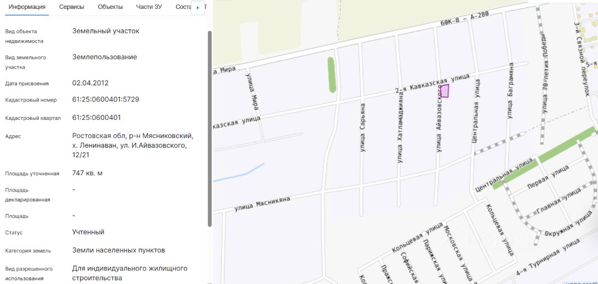This screenshot has height=284, width=598.
Task: Click cadastral quarter value 61:25:0600401
Action: (96, 118)
